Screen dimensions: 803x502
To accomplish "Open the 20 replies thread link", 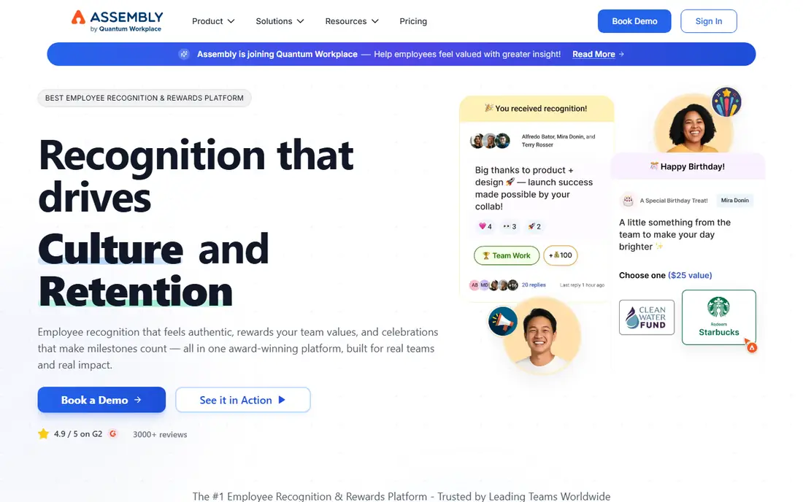I will pyautogui.click(x=534, y=285).
